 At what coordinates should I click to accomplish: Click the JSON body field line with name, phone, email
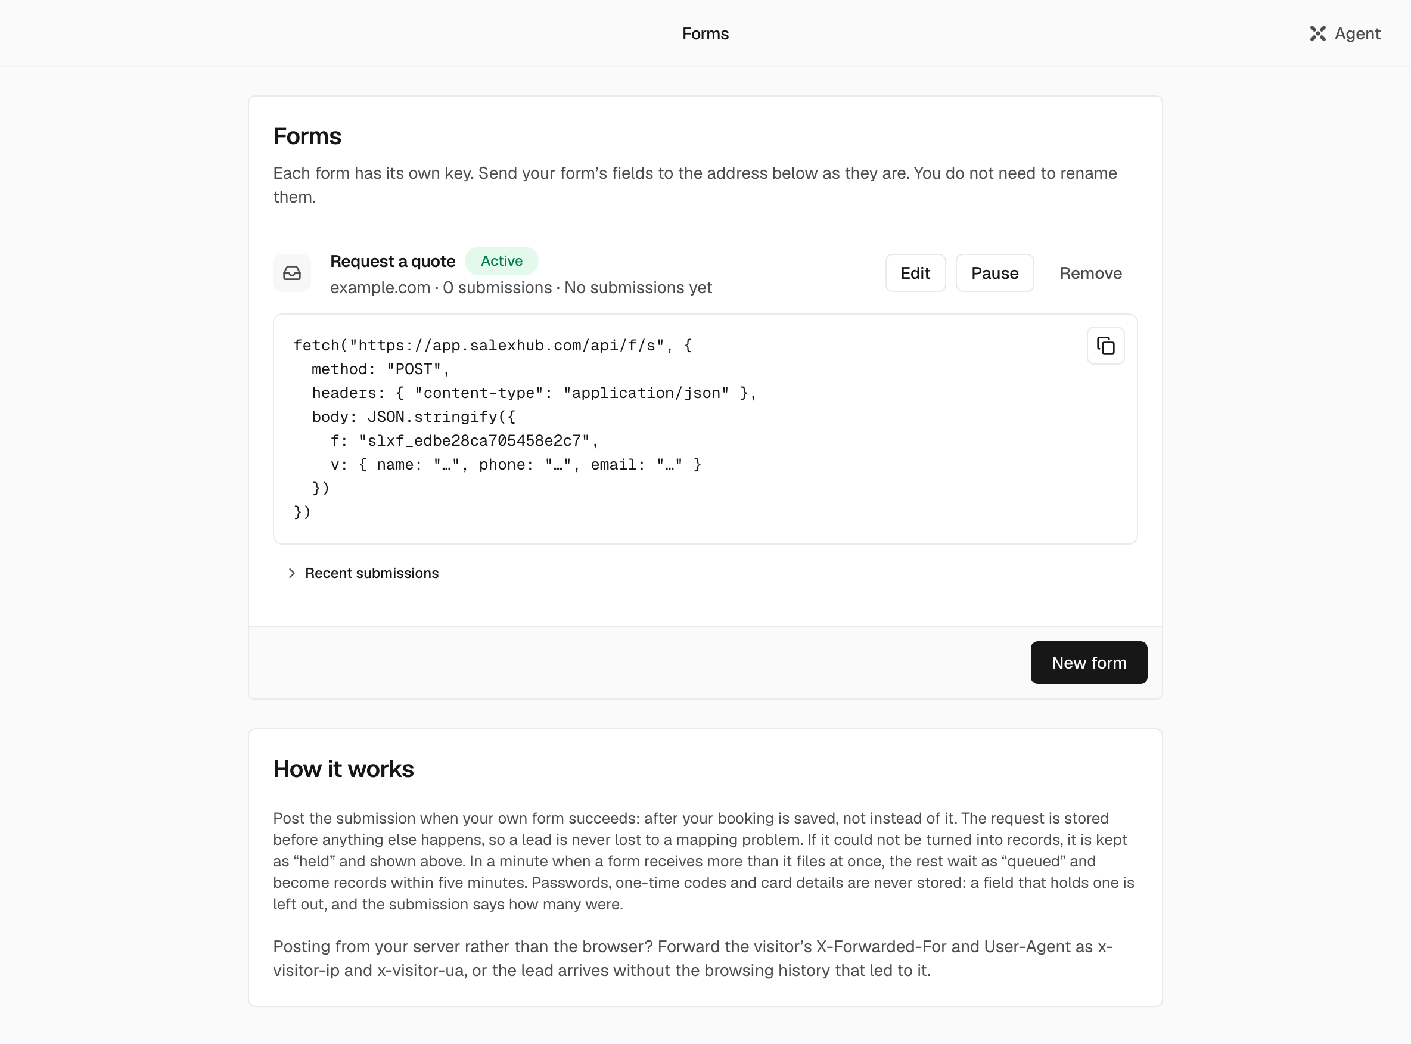click(515, 464)
